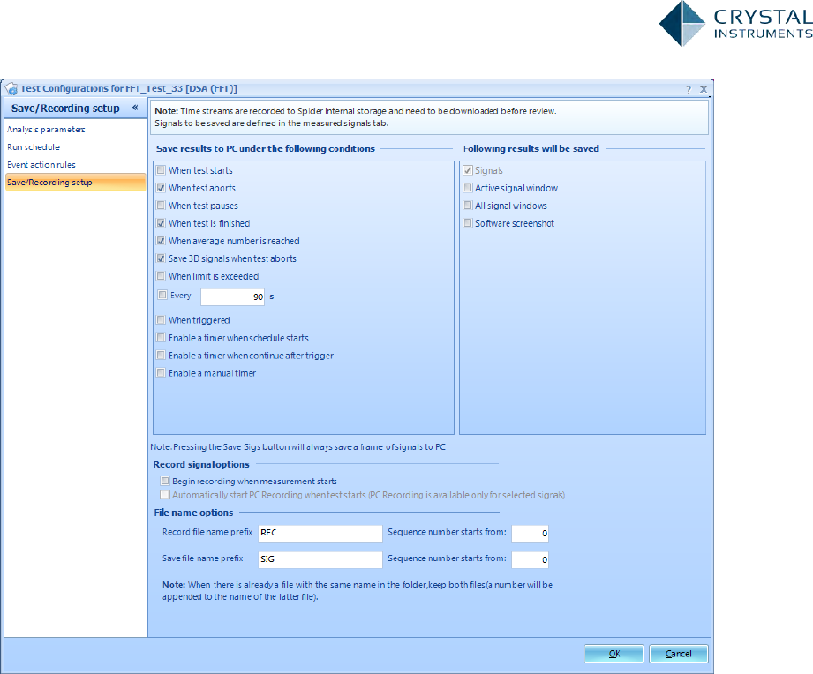Open Analysis parameters page
This screenshot has width=813, height=674.
click(x=46, y=130)
